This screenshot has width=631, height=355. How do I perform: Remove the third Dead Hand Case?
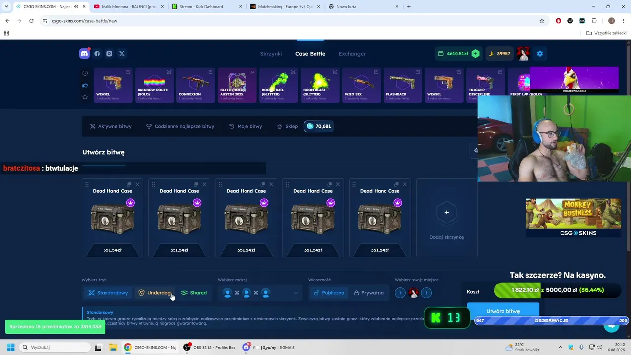coord(271,184)
